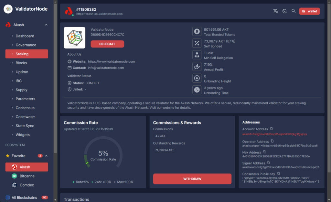Click the Min Self Delegation person icon
The height and width of the screenshot is (202, 331).
[x=197, y=55]
